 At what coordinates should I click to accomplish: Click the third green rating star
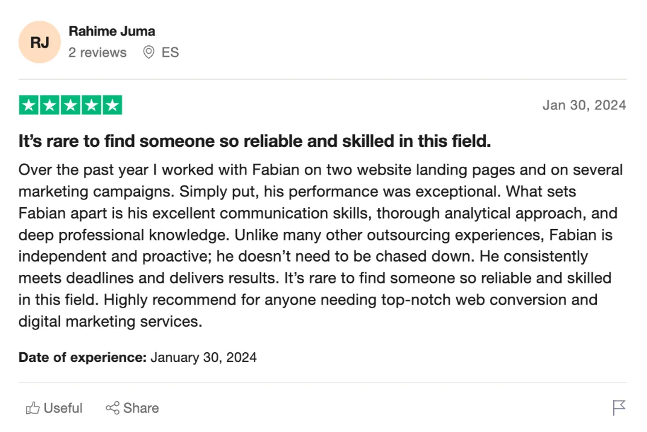(71, 105)
